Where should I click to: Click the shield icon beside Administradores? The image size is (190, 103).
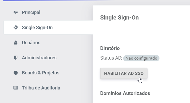click(x=16, y=58)
